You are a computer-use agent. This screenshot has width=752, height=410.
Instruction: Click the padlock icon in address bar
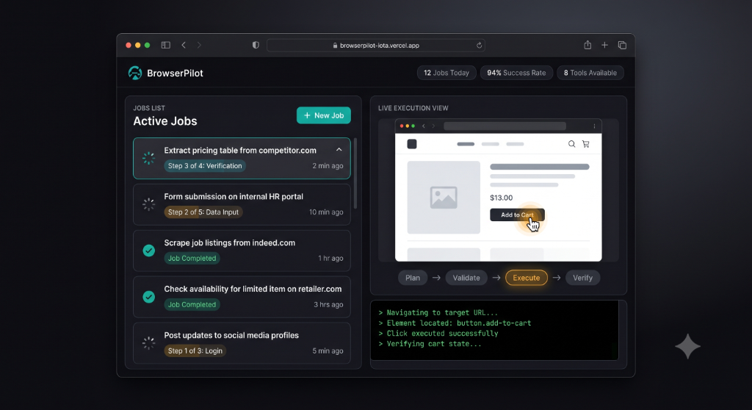click(x=335, y=45)
